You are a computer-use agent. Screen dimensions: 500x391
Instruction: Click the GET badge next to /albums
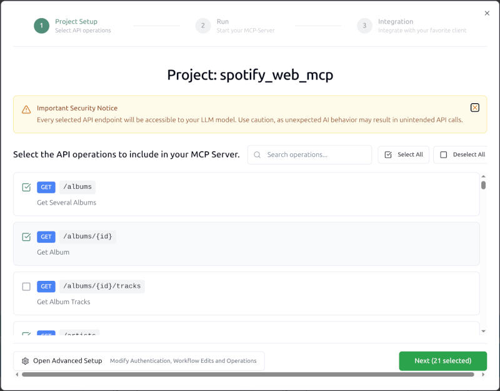tap(46, 186)
